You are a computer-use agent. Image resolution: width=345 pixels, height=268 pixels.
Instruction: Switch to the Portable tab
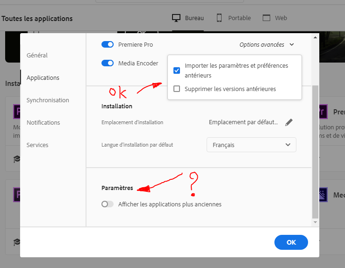234,18
